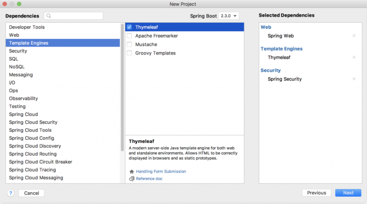Remove Spring Security from selected dependencies
Image resolution: width=367 pixels, height=204 pixels.
click(354, 79)
